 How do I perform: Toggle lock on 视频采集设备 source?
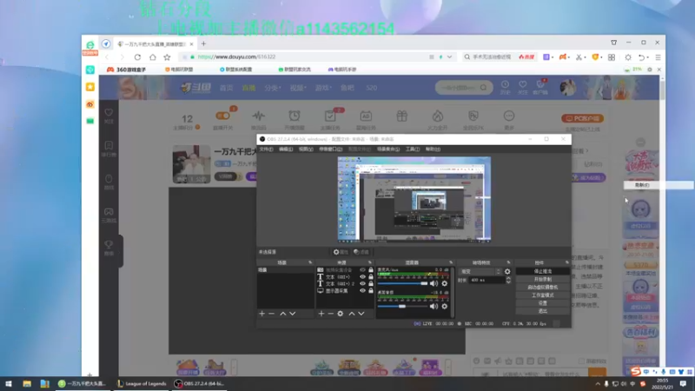pyautogui.click(x=371, y=270)
